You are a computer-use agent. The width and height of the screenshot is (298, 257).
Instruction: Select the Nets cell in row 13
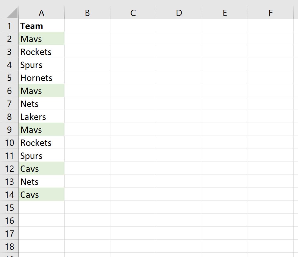41,182
